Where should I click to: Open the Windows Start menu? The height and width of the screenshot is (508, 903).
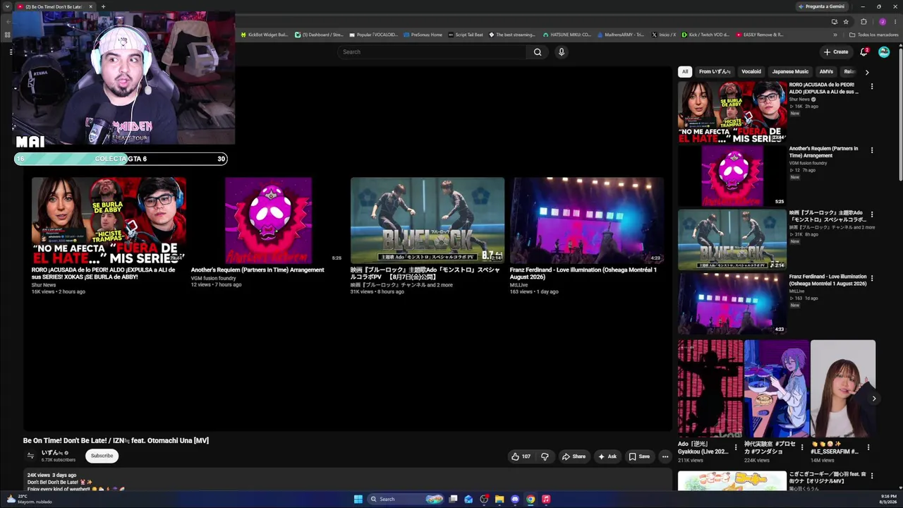(x=358, y=499)
